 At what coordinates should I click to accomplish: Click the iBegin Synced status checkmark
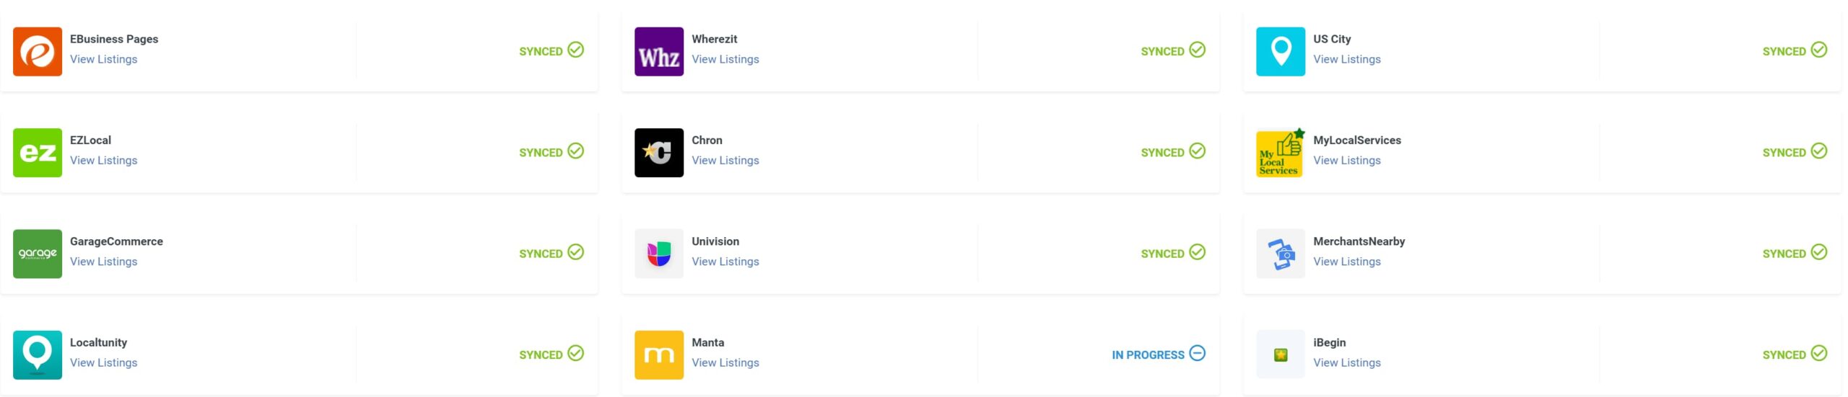click(1819, 353)
